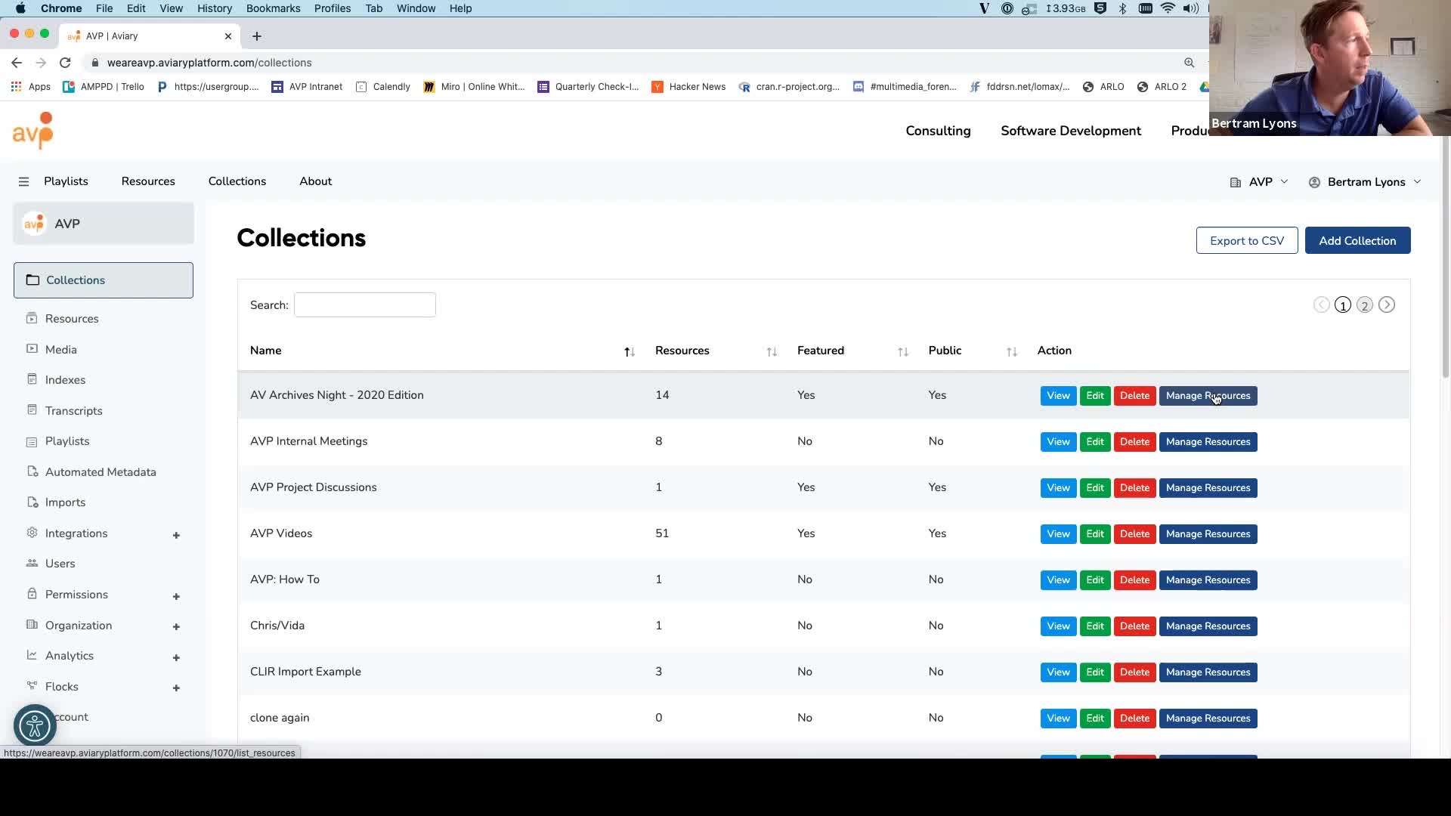Click the accessibility widget icon

(x=35, y=726)
